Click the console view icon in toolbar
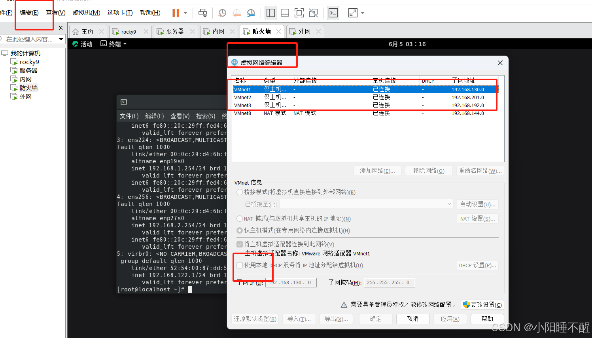Viewport: 592px width, 338px height. (333, 13)
